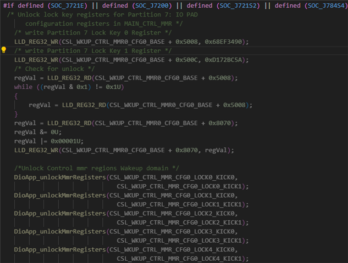Click CSL_WKUP_CTRL_MMR_CFG0_LOCK0_KICK1 argument
The image size is (348, 263).
click(x=179, y=186)
